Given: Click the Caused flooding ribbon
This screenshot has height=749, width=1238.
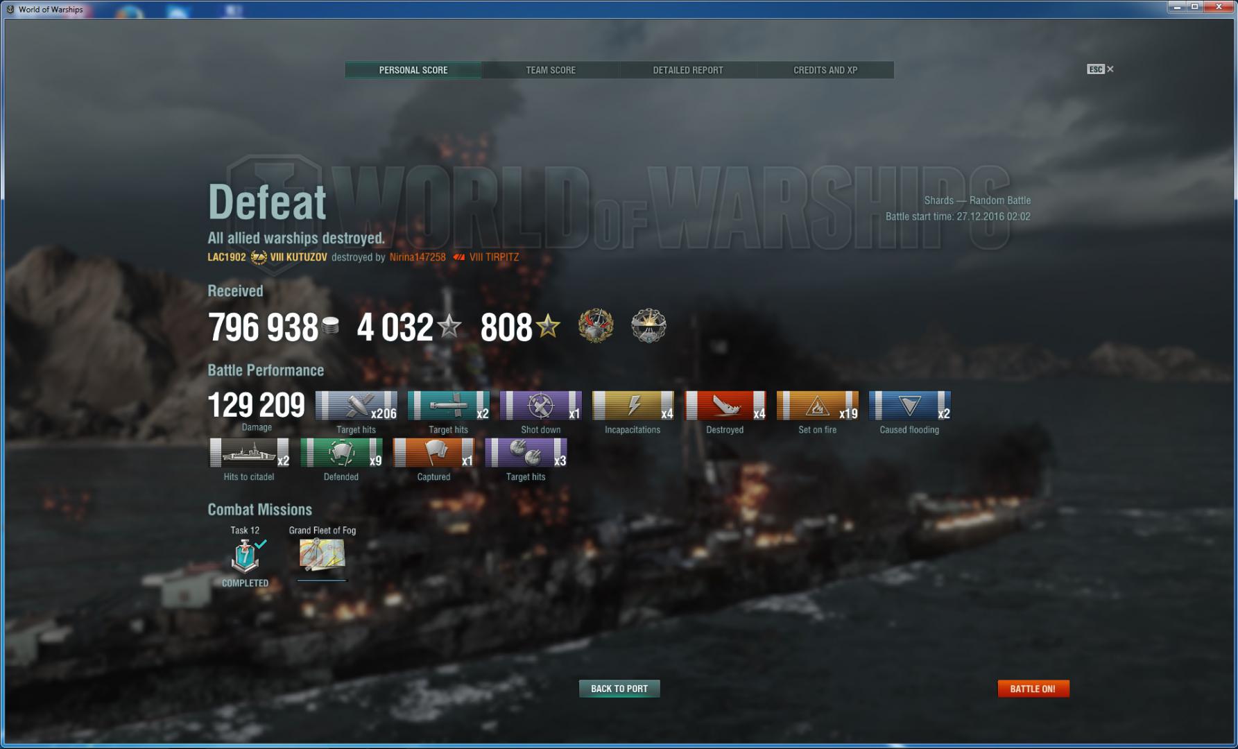Looking at the screenshot, I should coord(910,406).
